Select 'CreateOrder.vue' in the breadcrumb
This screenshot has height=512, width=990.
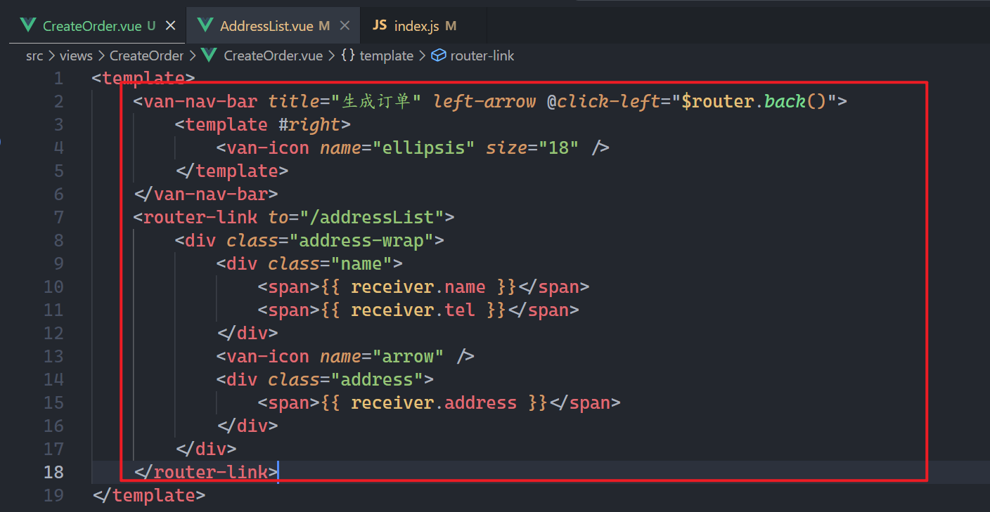tap(273, 55)
